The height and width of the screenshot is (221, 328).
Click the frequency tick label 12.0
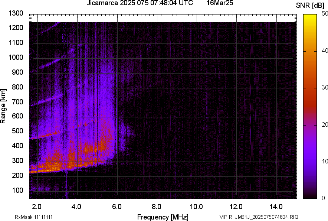point(236,207)
